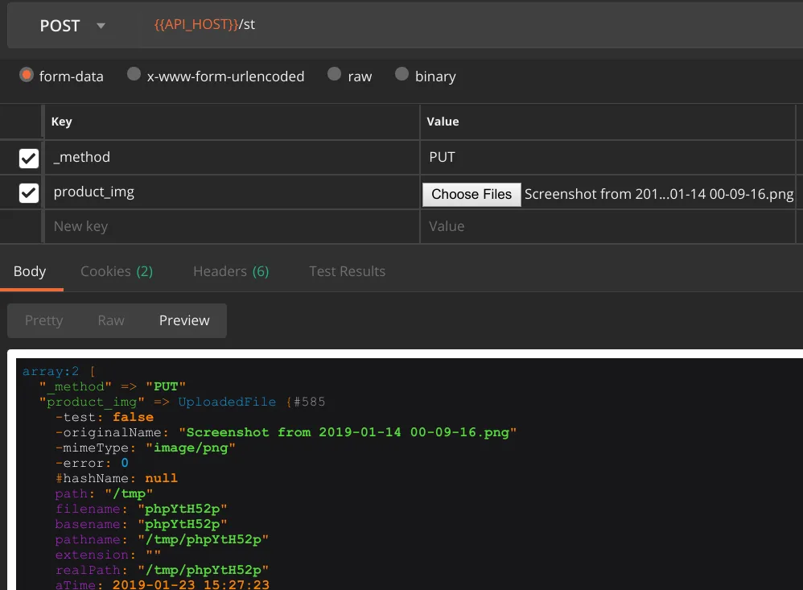Edit the product_img key cell
803x590 pixels.
[x=232, y=192]
